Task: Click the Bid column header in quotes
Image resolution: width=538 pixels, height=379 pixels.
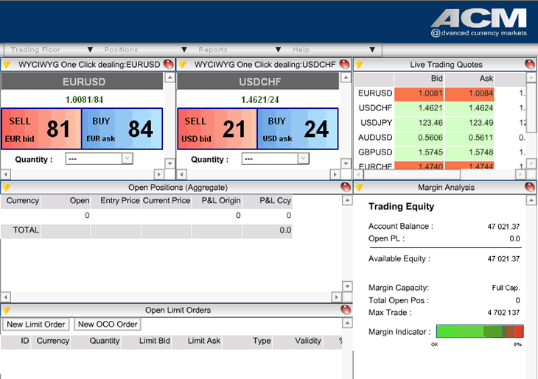Action: pyautogui.click(x=419, y=79)
